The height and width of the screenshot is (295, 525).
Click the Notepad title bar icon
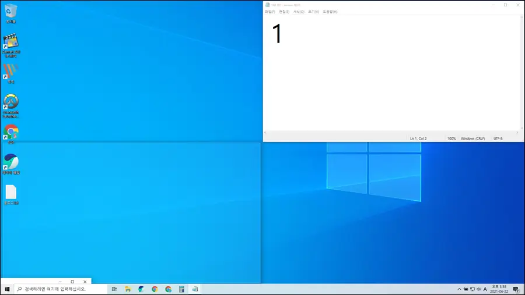coord(267,5)
